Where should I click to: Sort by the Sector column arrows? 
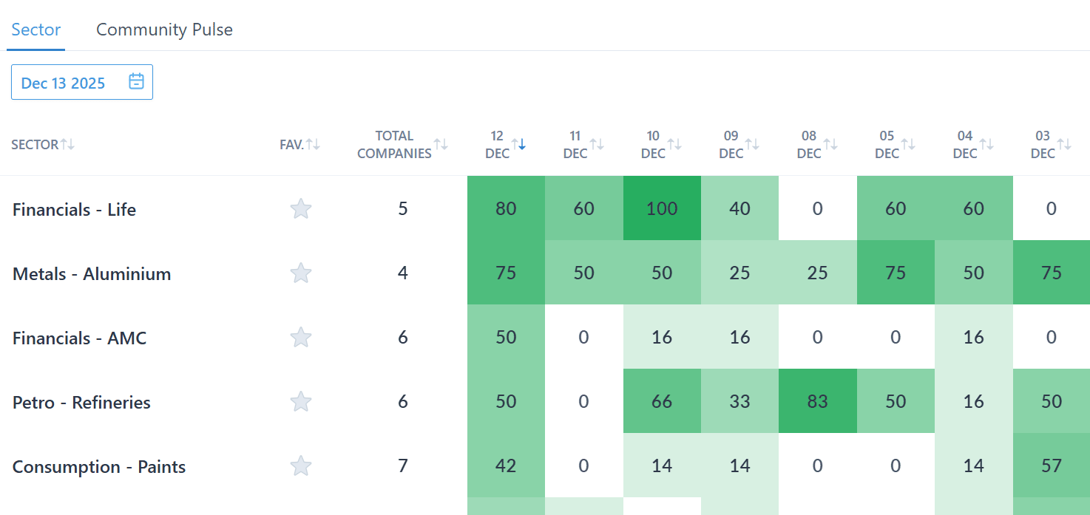tap(67, 144)
